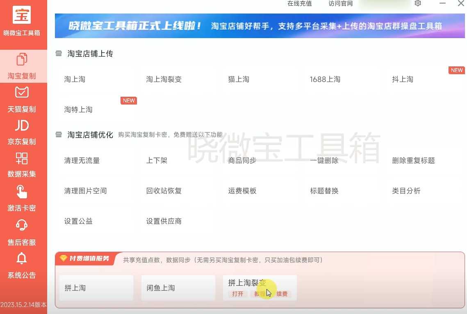Open the 教程 tutorial for 拼上淘裂变
The width and height of the screenshot is (467, 314).
pos(260,294)
